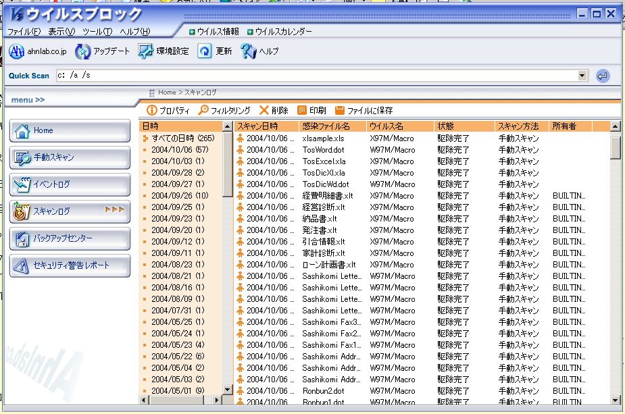Click scan log scrollbar up arrow
The height and width of the screenshot is (414, 625).
pos(615,127)
